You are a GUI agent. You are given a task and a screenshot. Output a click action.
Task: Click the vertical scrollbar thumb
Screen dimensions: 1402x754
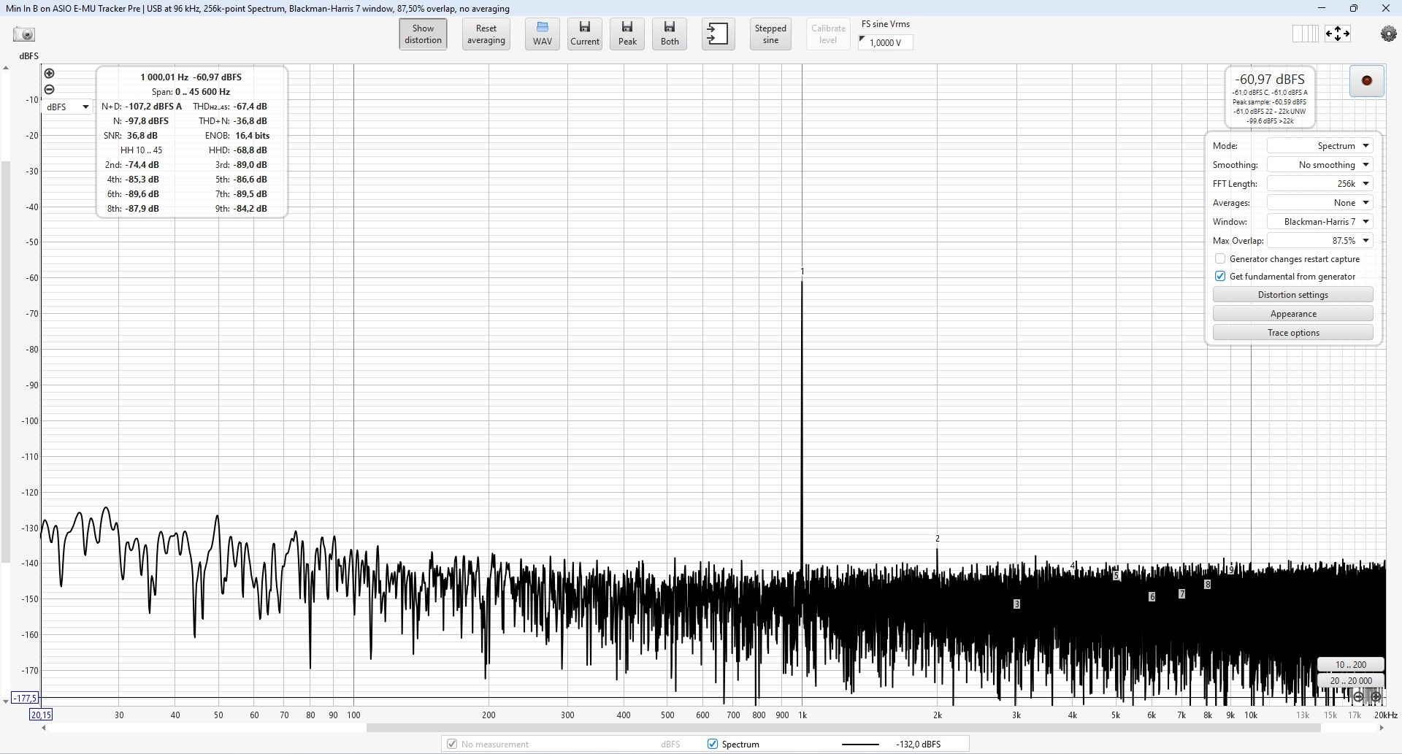pos(6,361)
